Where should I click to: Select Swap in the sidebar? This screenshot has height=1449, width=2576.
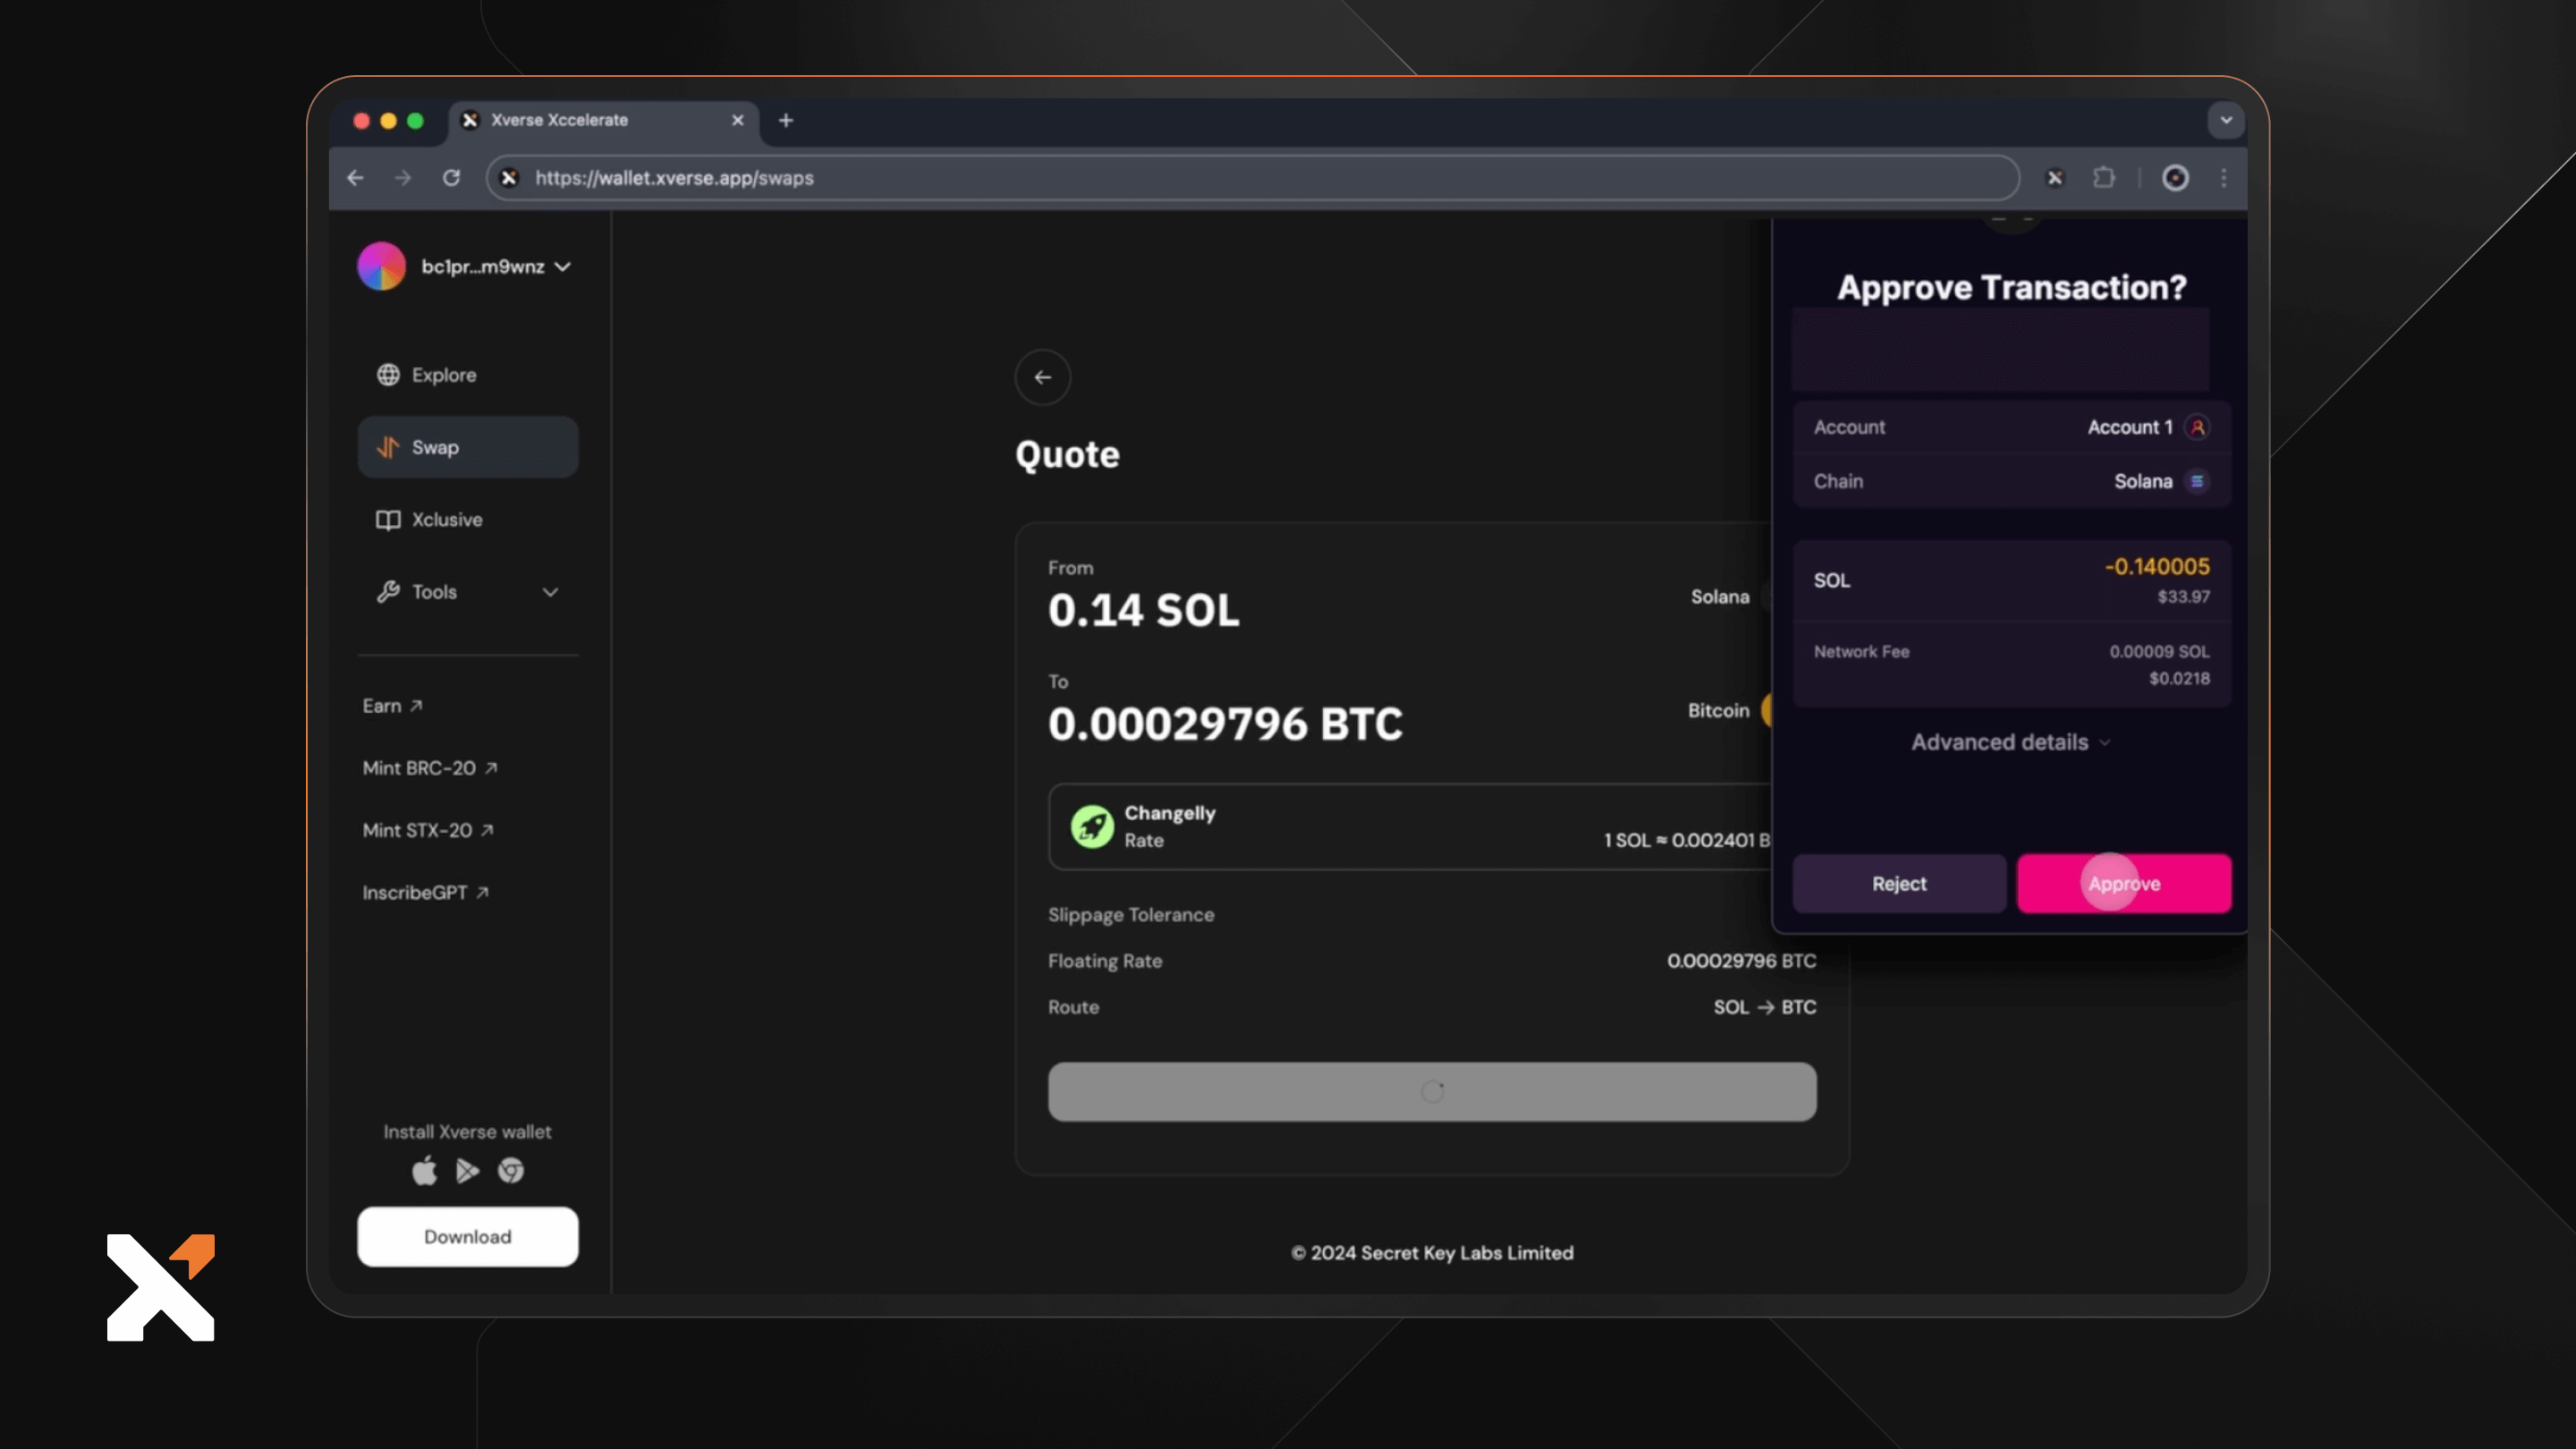tap(467, 447)
